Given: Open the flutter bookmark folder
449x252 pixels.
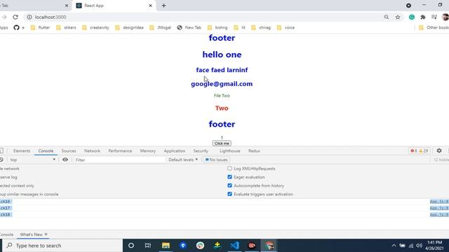Looking at the screenshot, I should (x=41, y=28).
